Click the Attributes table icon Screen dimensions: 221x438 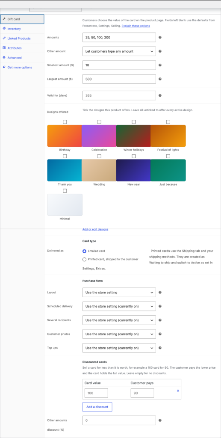click(x=4, y=48)
